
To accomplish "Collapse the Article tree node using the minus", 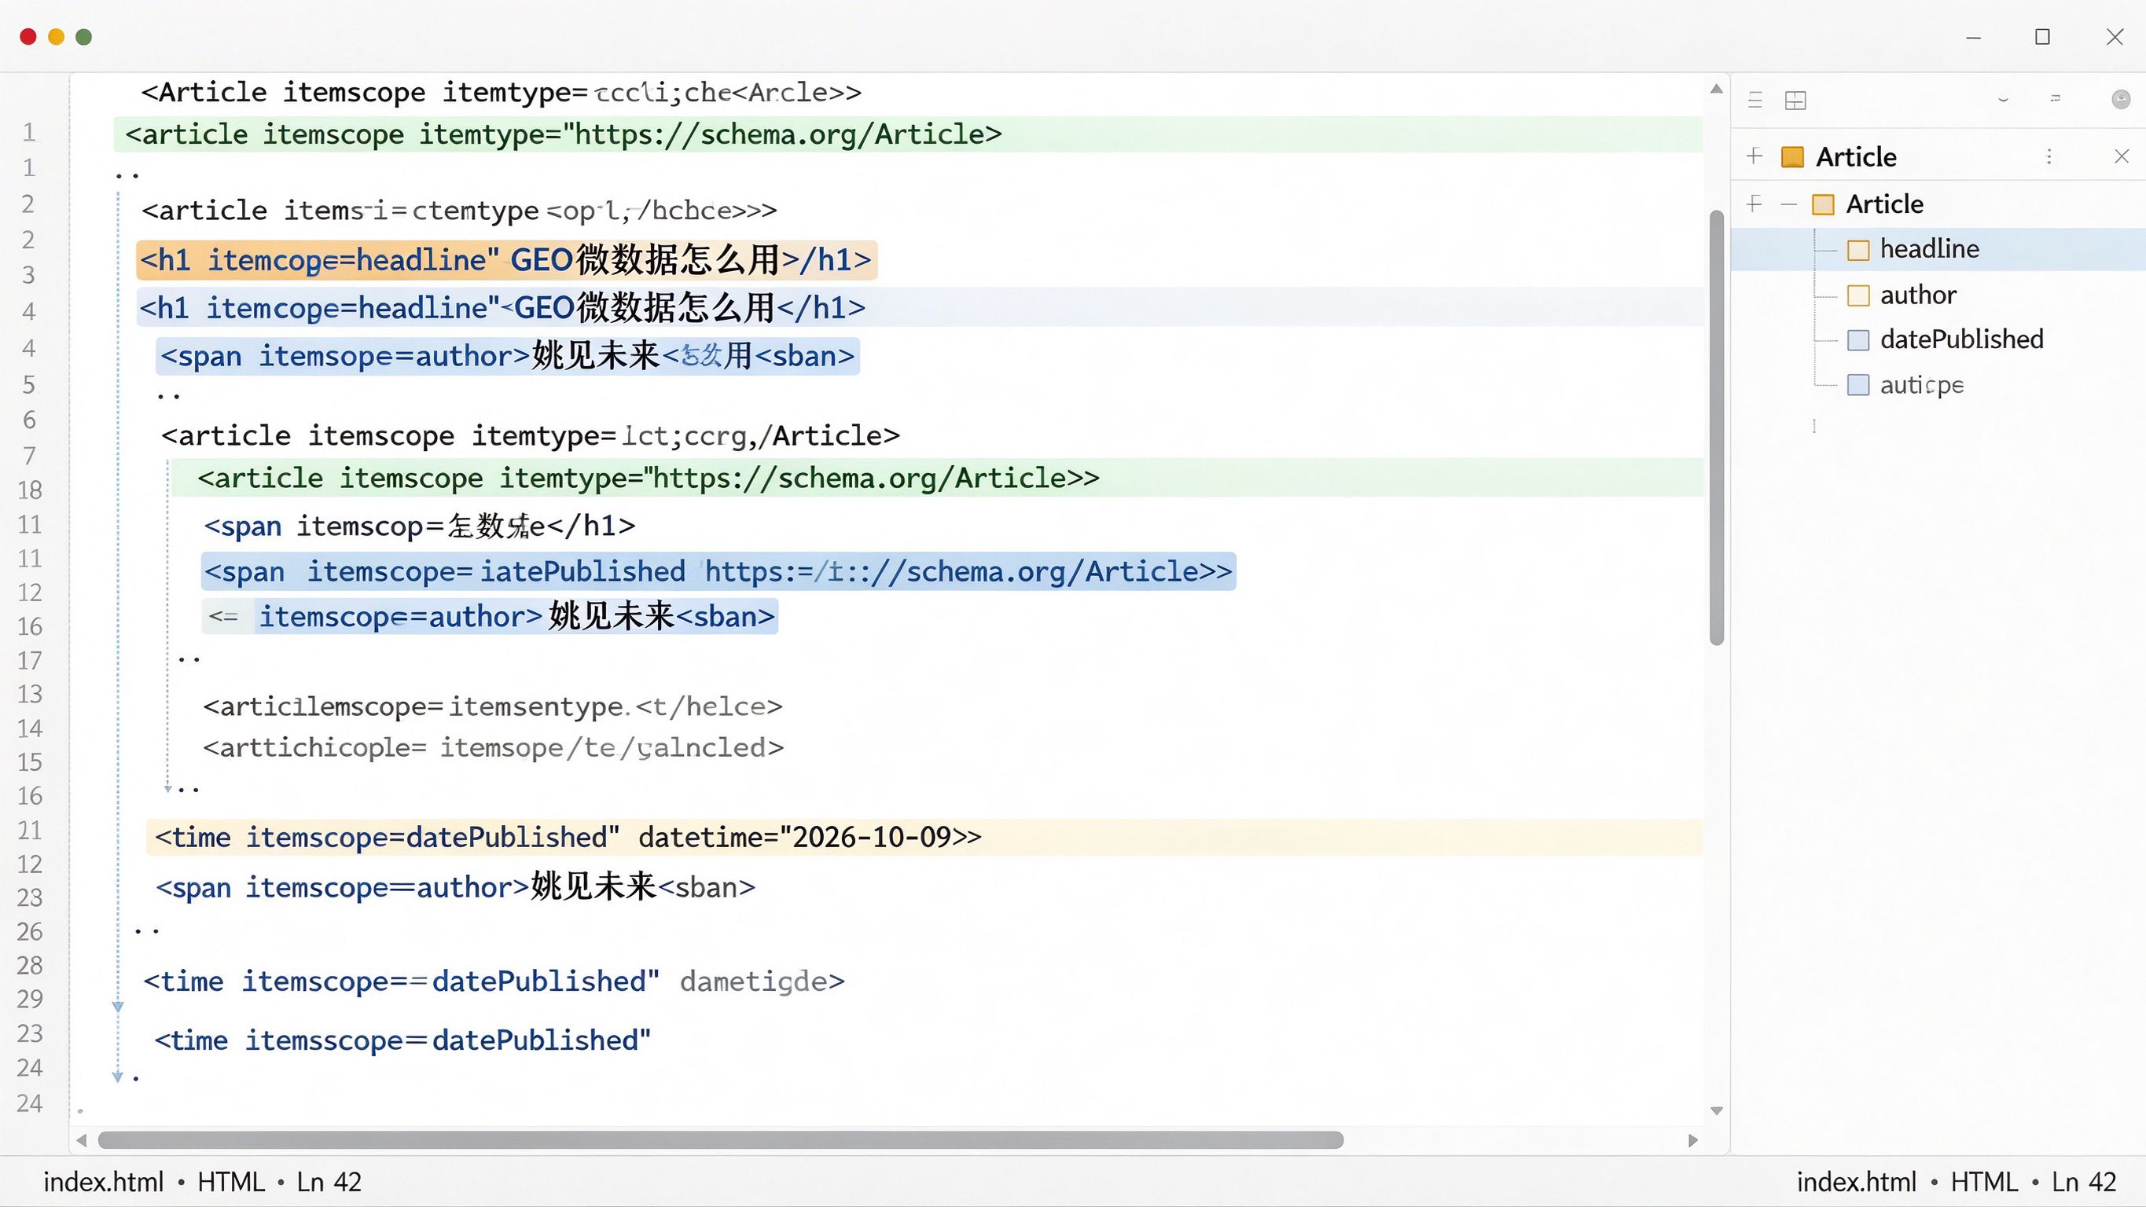I will (x=1788, y=205).
